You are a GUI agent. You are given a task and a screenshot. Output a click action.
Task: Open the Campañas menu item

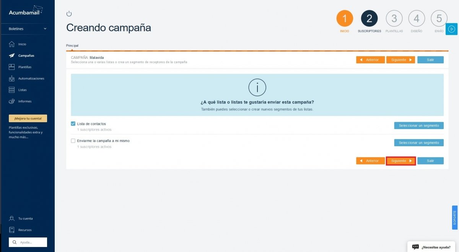coord(27,56)
